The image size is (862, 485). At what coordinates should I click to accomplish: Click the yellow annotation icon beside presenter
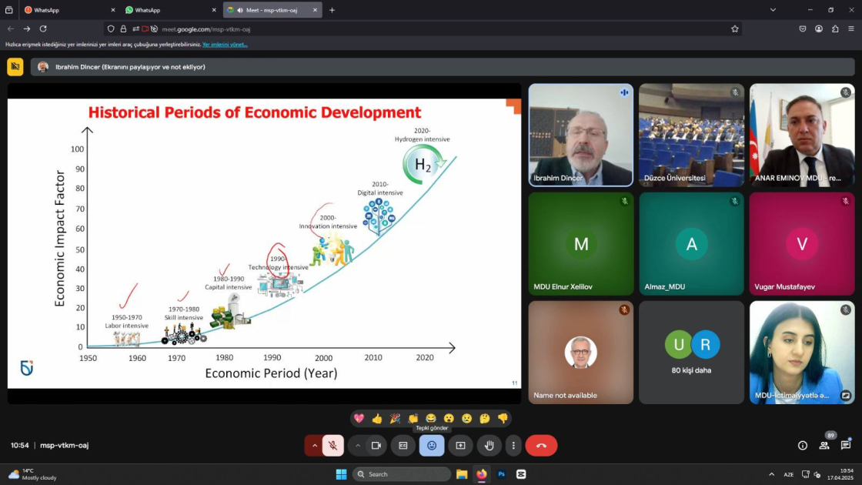pos(15,66)
